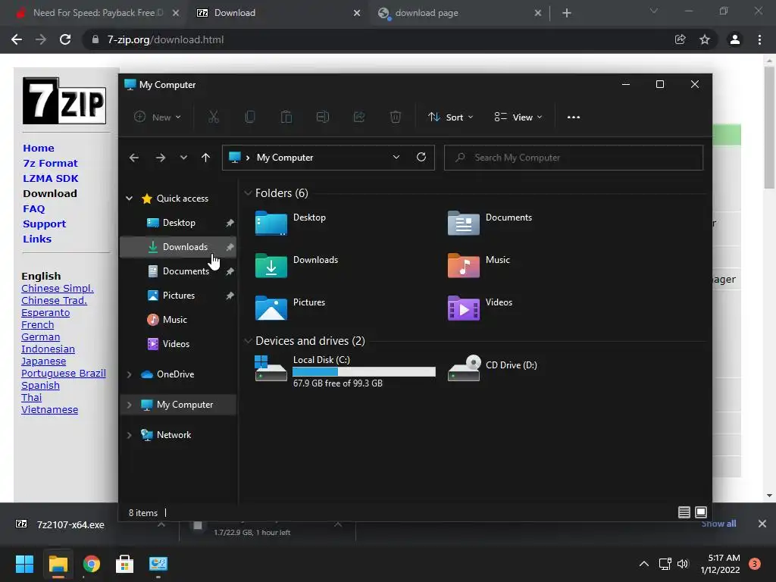Click the Chrome reload page button

[65, 39]
